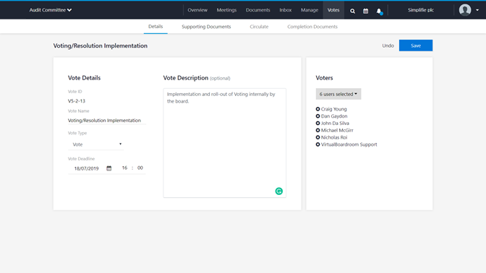Remove voter Nicholas Roi
Image resolution: width=486 pixels, height=273 pixels.
click(x=317, y=137)
